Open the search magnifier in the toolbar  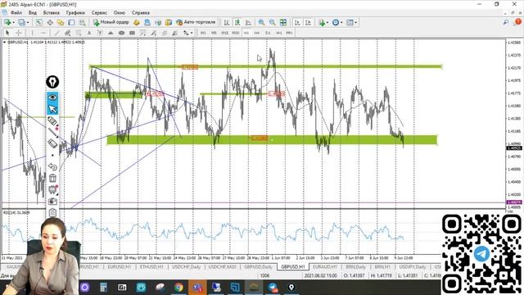coord(506,22)
